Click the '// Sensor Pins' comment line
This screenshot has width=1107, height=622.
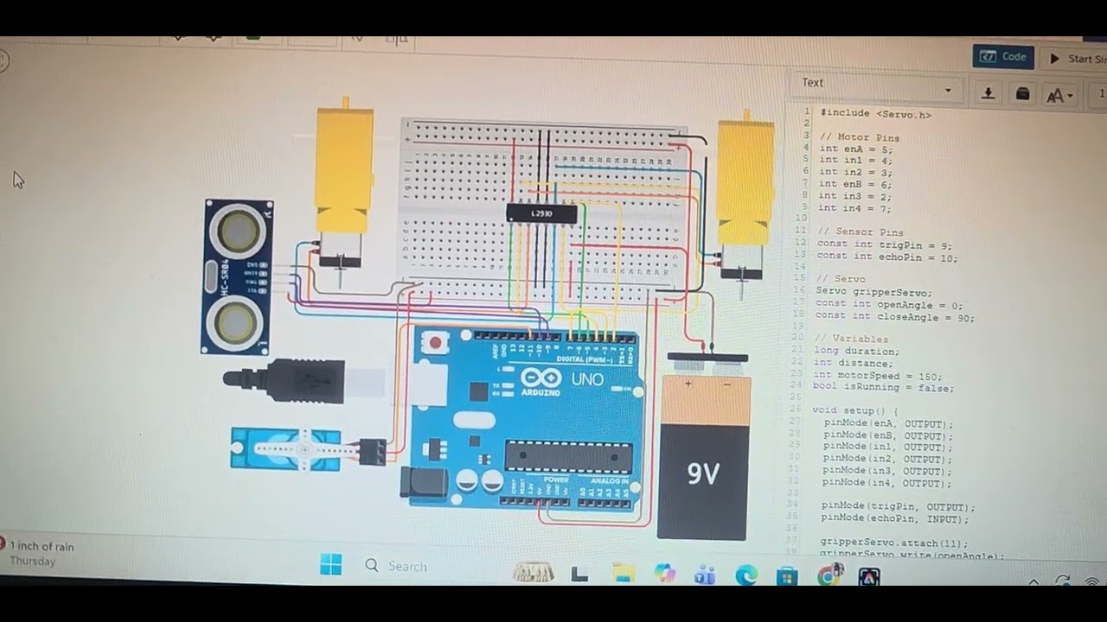pos(861,232)
